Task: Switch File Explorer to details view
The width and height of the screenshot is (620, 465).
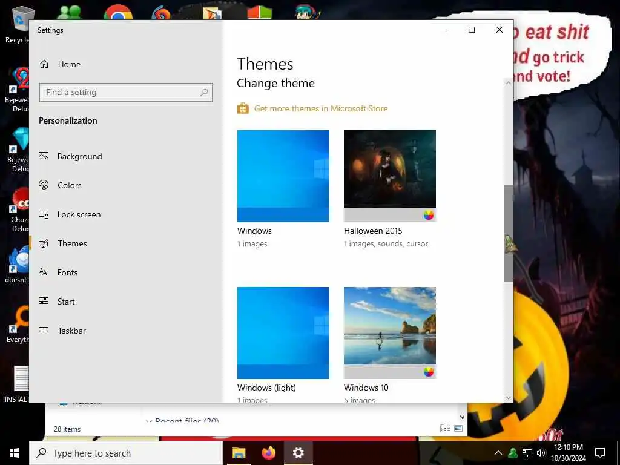Action: [x=445, y=429]
